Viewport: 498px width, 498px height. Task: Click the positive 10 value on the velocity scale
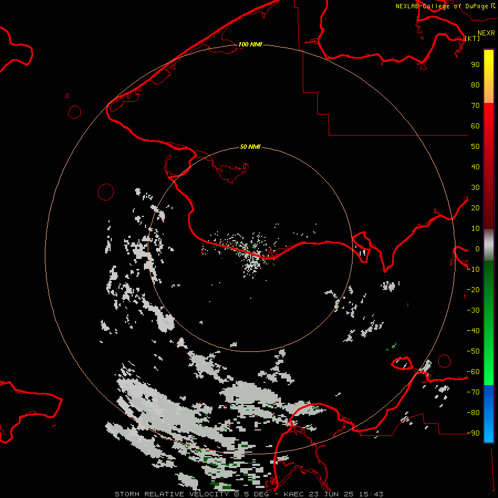point(475,229)
